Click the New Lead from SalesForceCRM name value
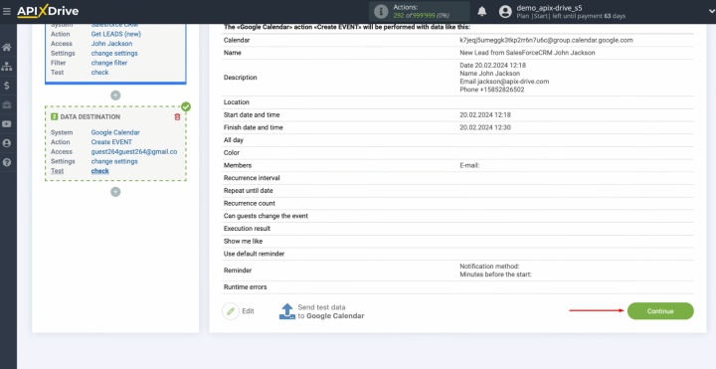Image resolution: width=716 pixels, height=369 pixels. (x=527, y=53)
